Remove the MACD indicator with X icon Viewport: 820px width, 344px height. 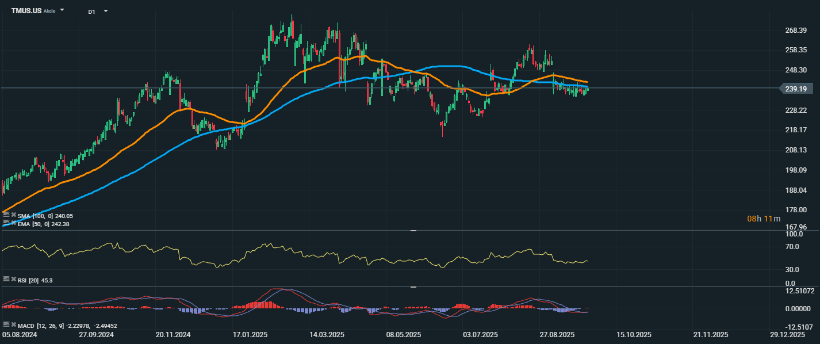click(x=13, y=324)
